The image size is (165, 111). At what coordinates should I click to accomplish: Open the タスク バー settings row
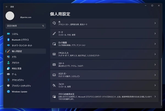coord(104,75)
